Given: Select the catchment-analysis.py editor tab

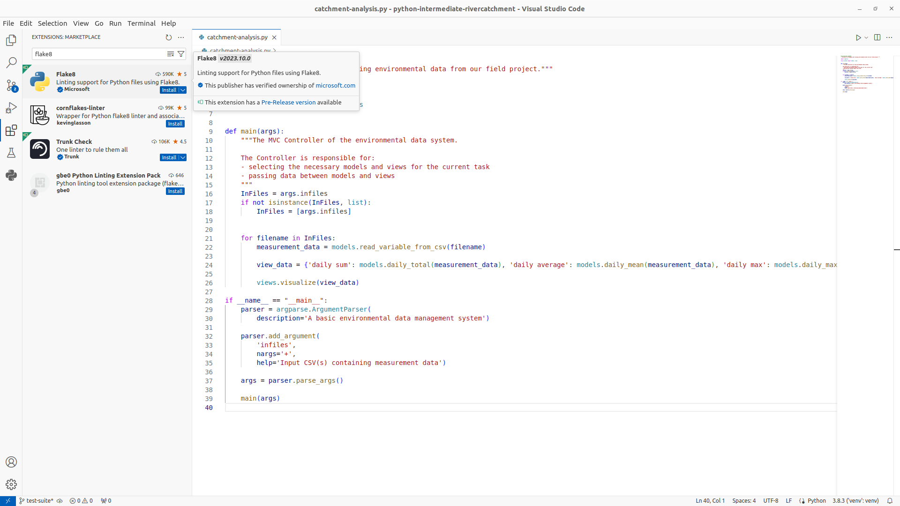Looking at the screenshot, I should pyautogui.click(x=237, y=37).
